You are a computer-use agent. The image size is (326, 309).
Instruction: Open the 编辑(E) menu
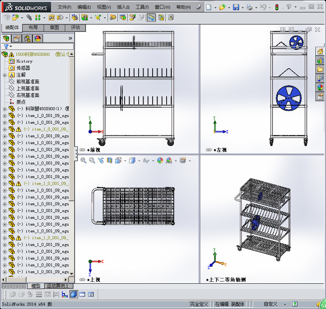click(x=84, y=7)
